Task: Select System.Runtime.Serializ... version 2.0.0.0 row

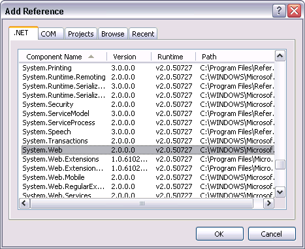Action: click(x=148, y=95)
